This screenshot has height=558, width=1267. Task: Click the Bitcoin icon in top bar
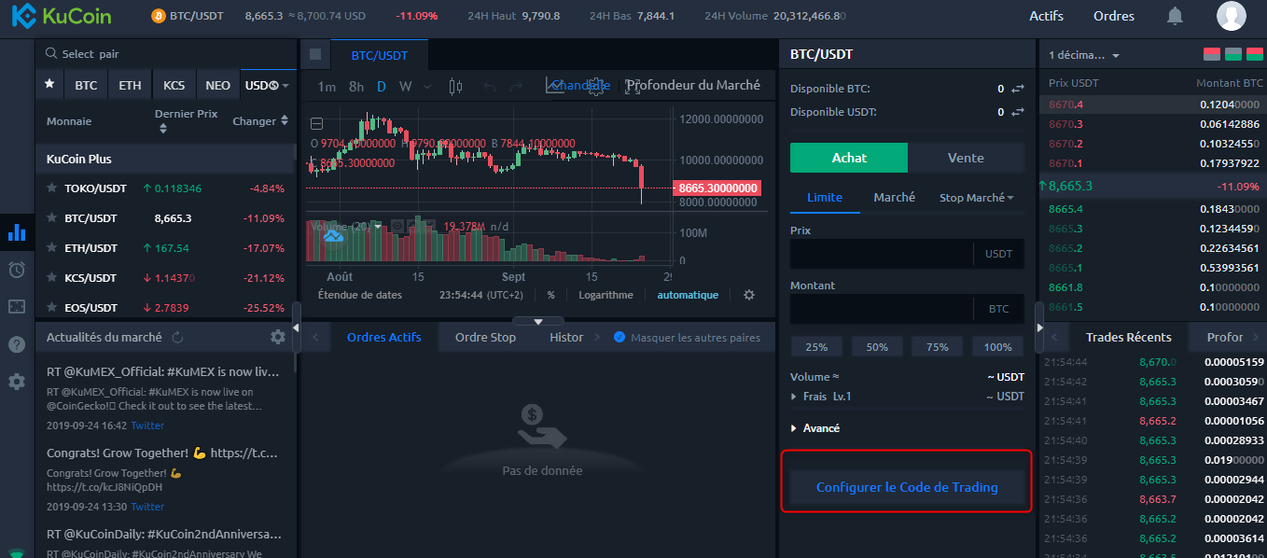pyautogui.click(x=159, y=16)
